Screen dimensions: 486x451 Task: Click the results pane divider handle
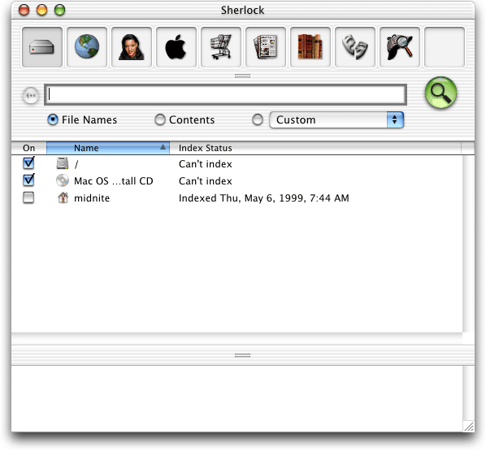(x=242, y=355)
